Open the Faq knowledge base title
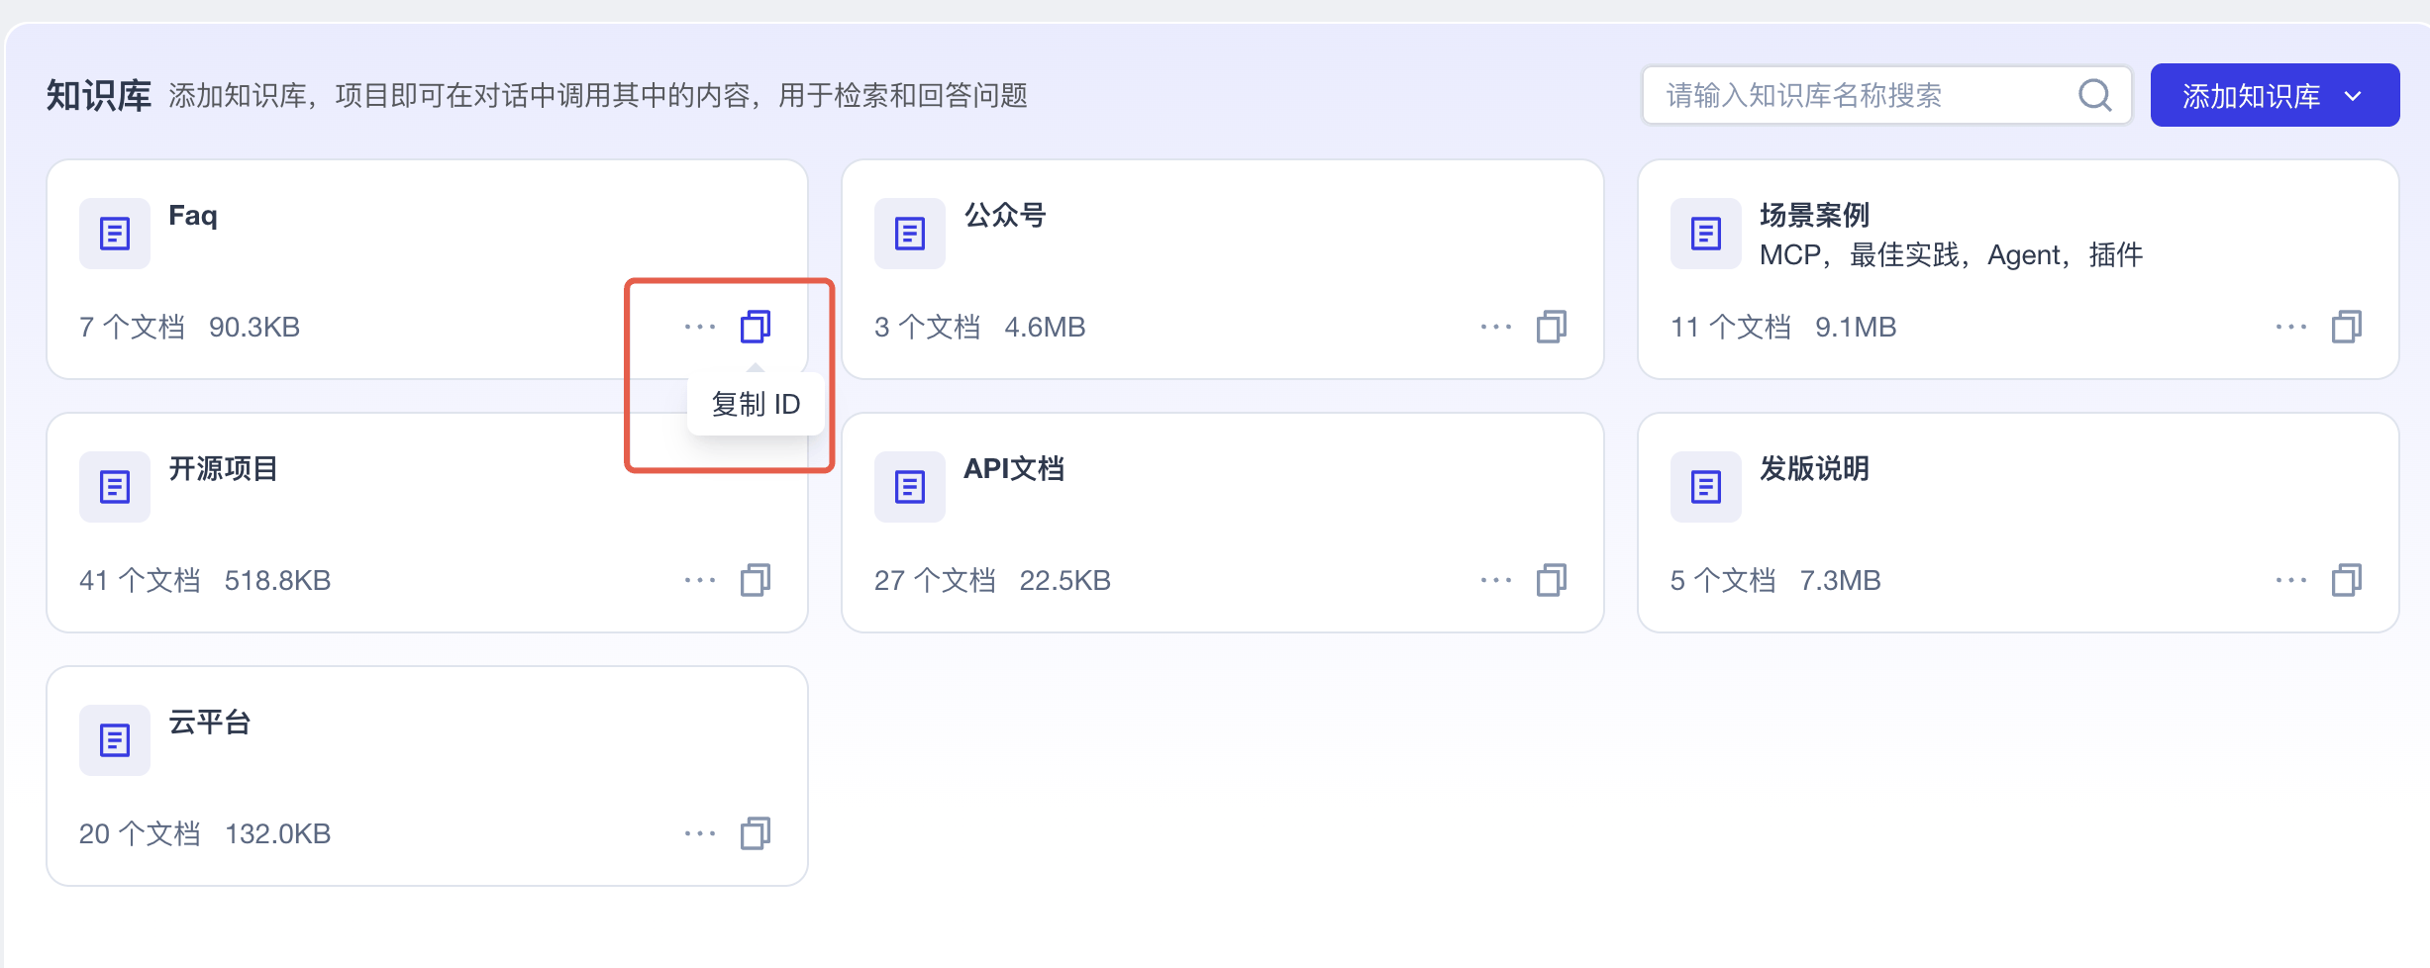Viewport: 2430px width, 968px height. (x=193, y=216)
